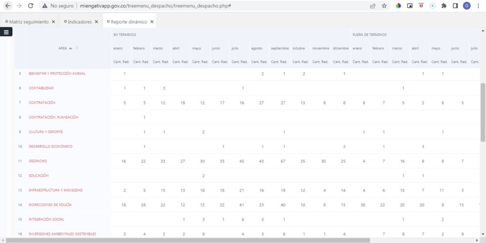Viewport: 486px width, 243px height.
Task: Select the Reporte dinámico tab
Action: (x=129, y=22)
